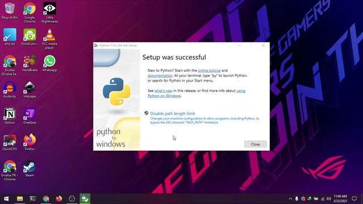Screen dimensions: 363x204
Task: Launch OneNote from the desktop
Action: [x=29, y=116]
